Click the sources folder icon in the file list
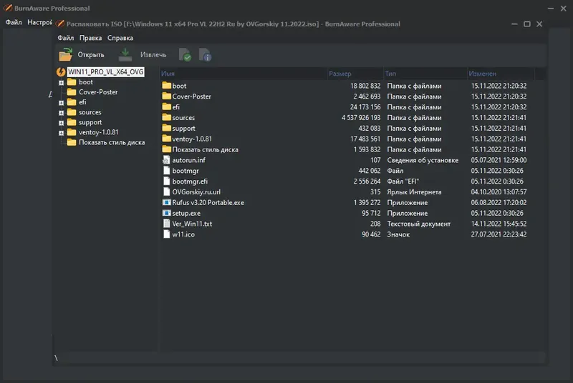The image size is (573, 383). 167,117
